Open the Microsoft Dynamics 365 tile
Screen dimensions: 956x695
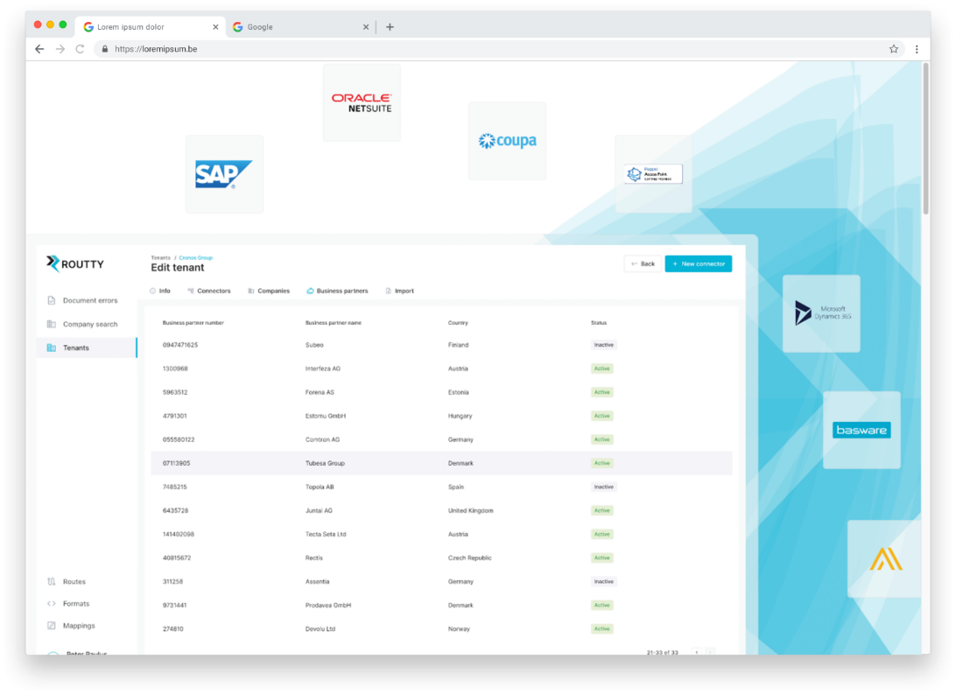pos(821,313)
